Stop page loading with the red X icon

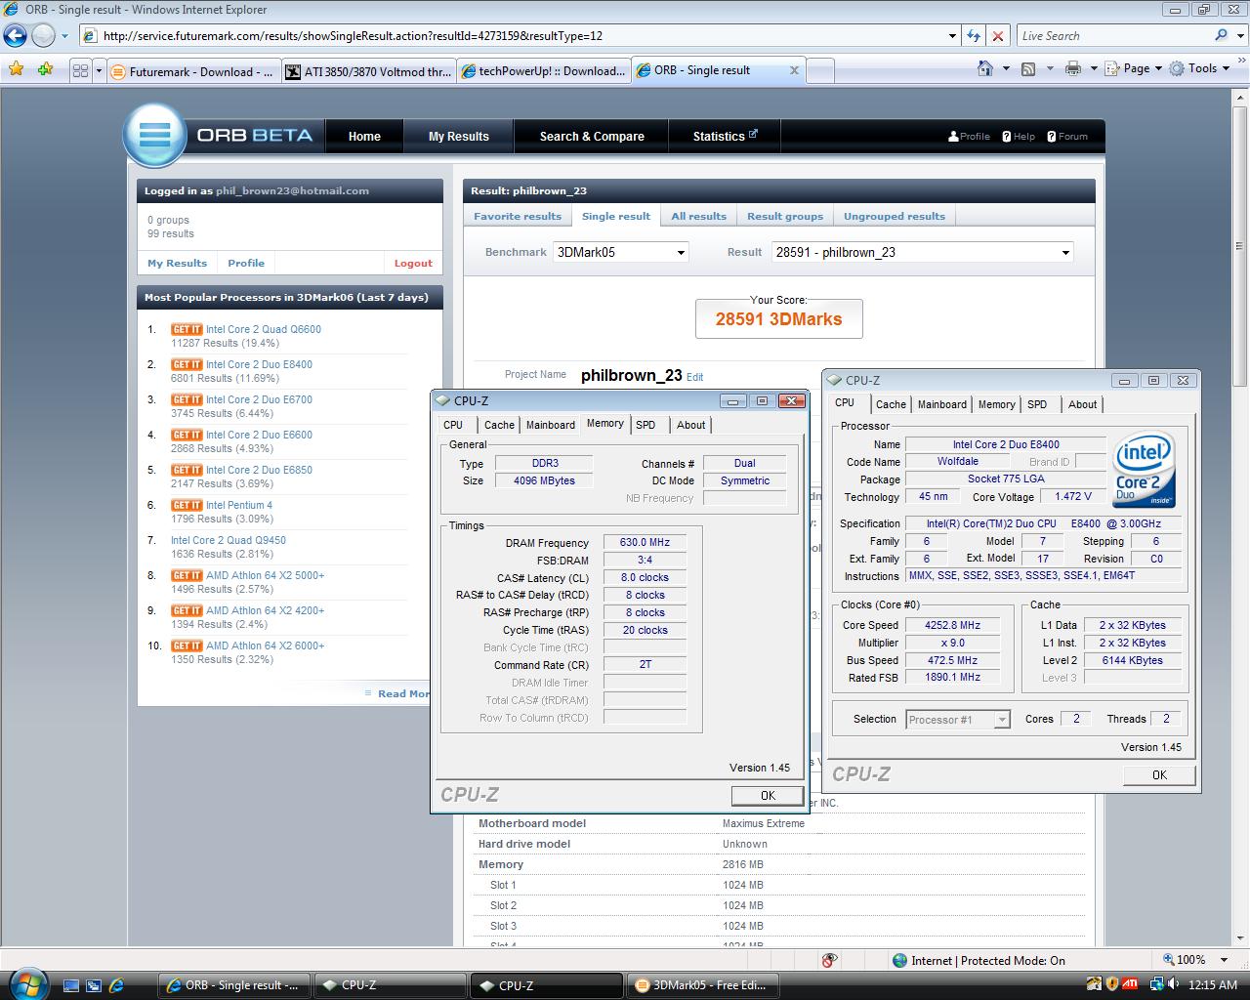(997, 36)
